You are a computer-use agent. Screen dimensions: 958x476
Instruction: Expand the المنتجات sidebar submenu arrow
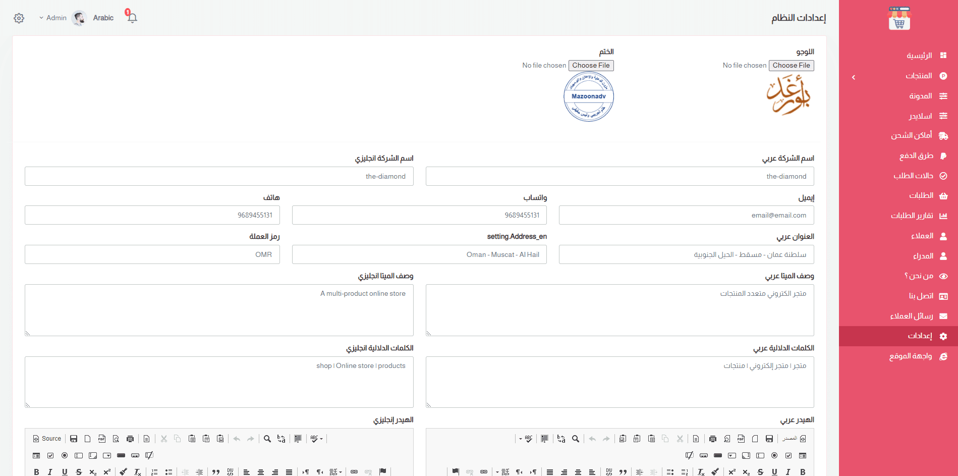[854, 77]
